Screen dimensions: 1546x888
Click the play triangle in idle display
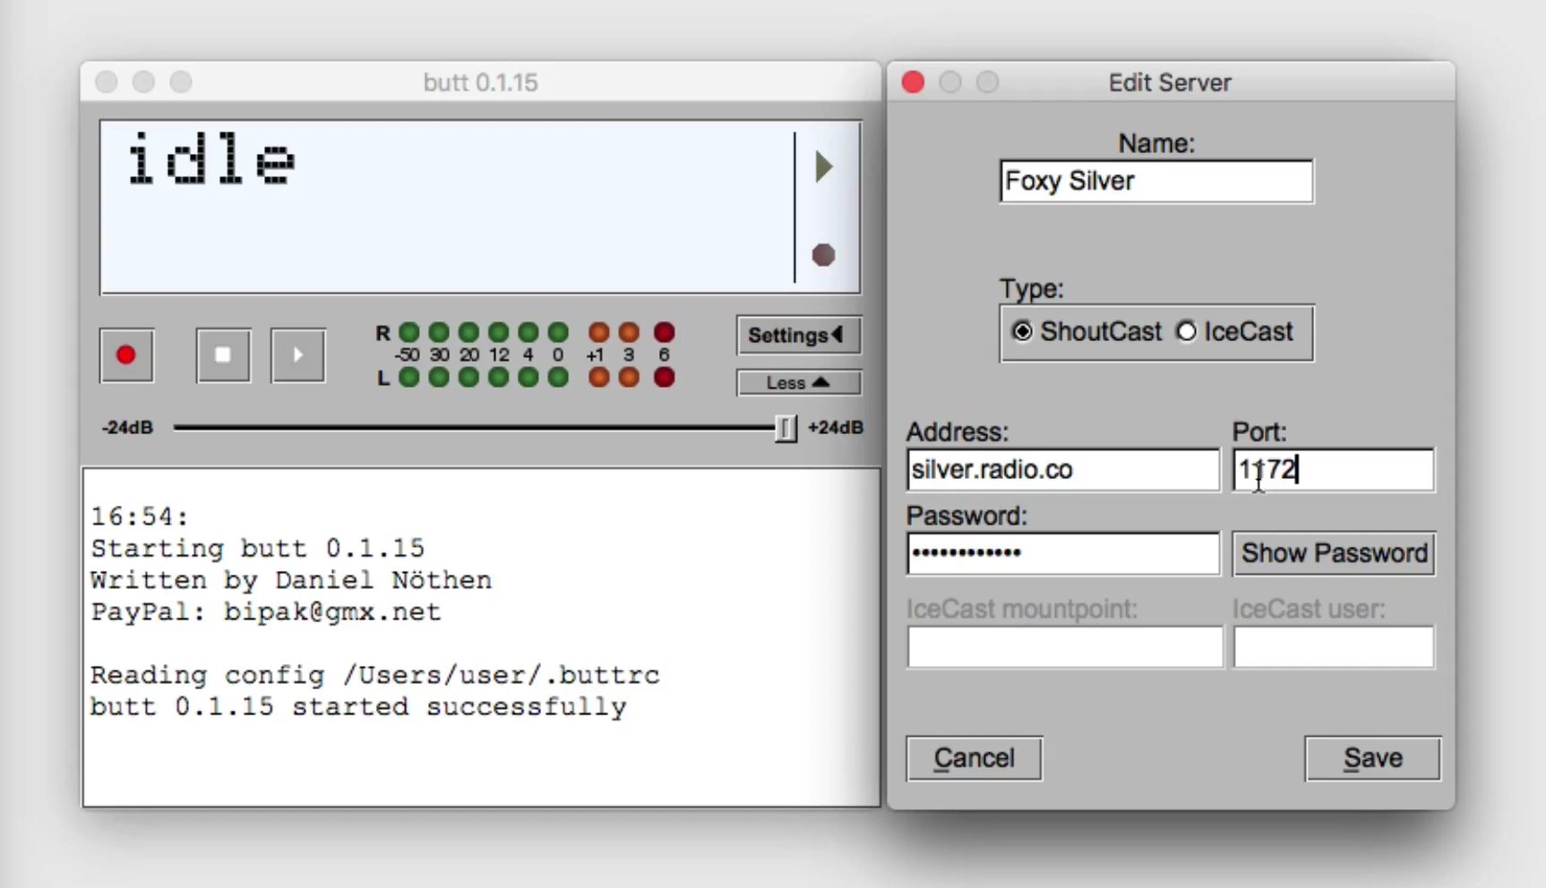point(824,166)
